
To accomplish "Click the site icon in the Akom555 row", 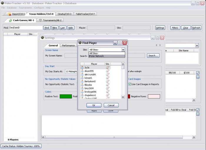I will 108,71.
